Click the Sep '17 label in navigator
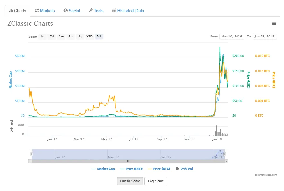Image resolution: width=284 pixels, height=191 pixels. [167, 157]
